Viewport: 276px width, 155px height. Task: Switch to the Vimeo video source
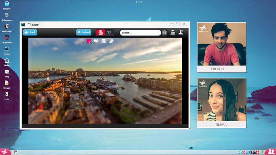coord(109,32)
